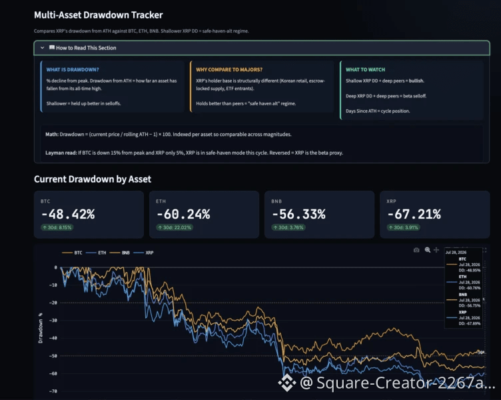
Task: Click the Layman read explanation line
Action: tap(195, 153)
